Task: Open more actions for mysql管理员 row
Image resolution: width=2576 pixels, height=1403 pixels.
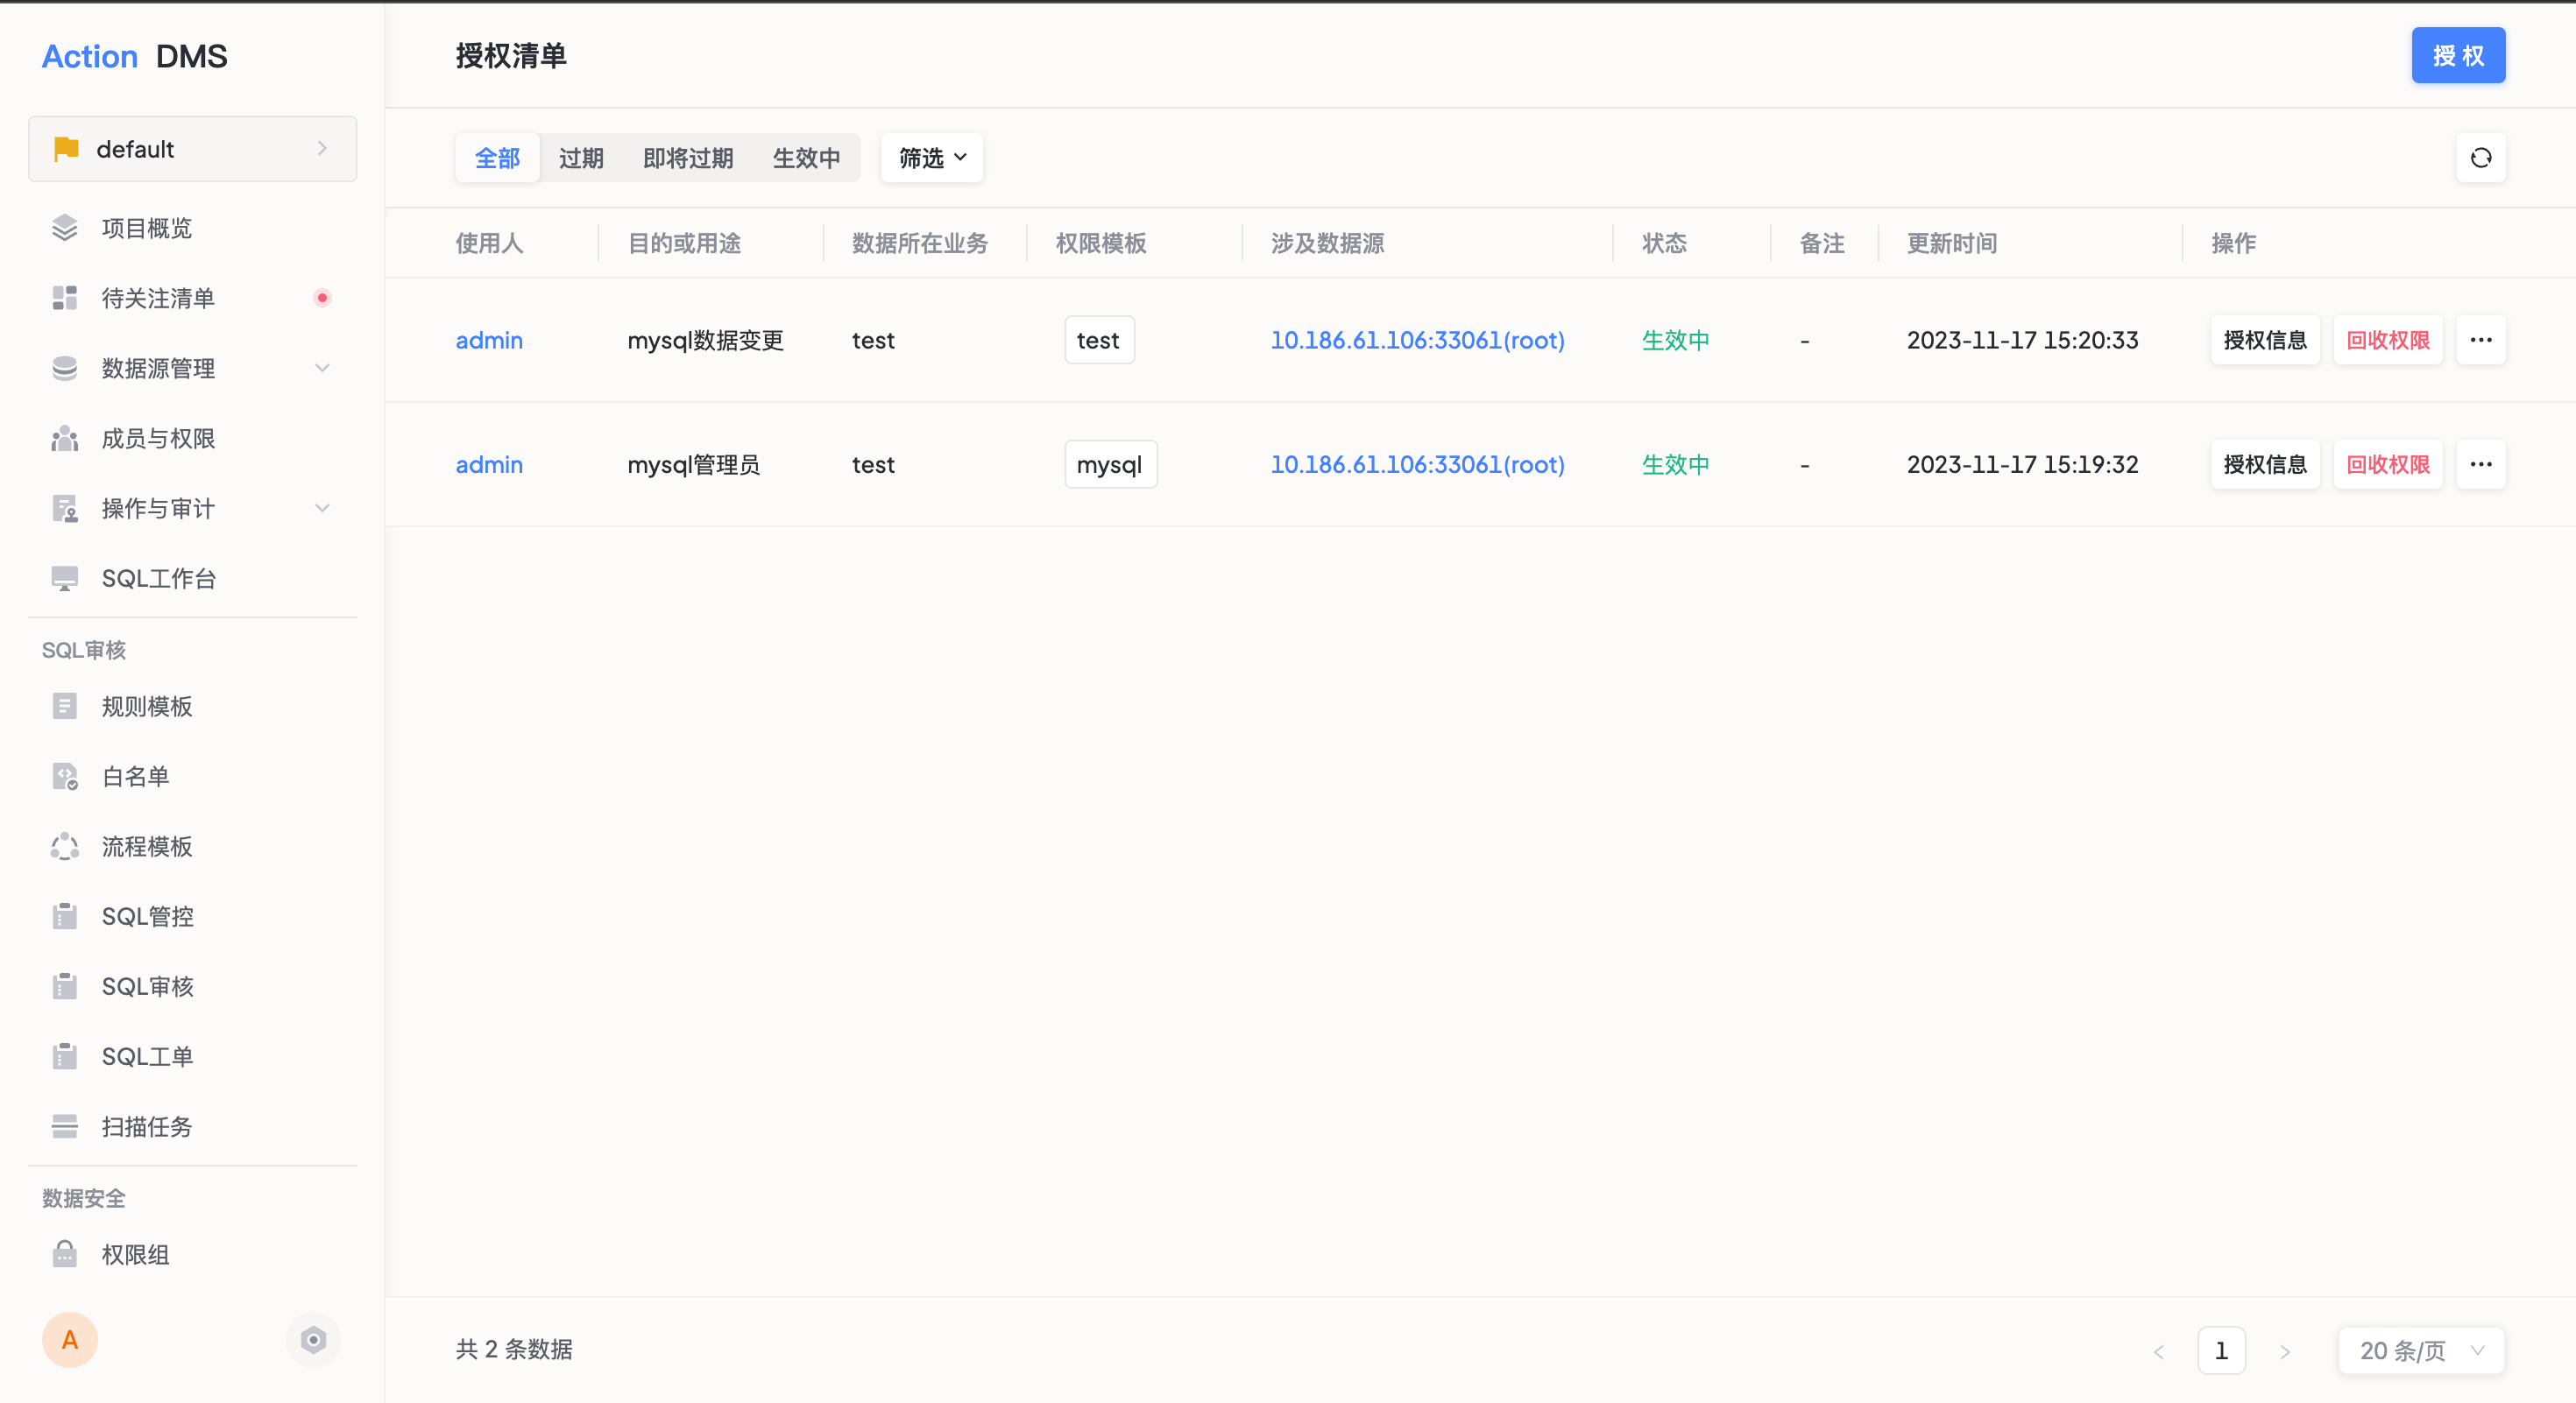Action: (x=2481, y=465)
